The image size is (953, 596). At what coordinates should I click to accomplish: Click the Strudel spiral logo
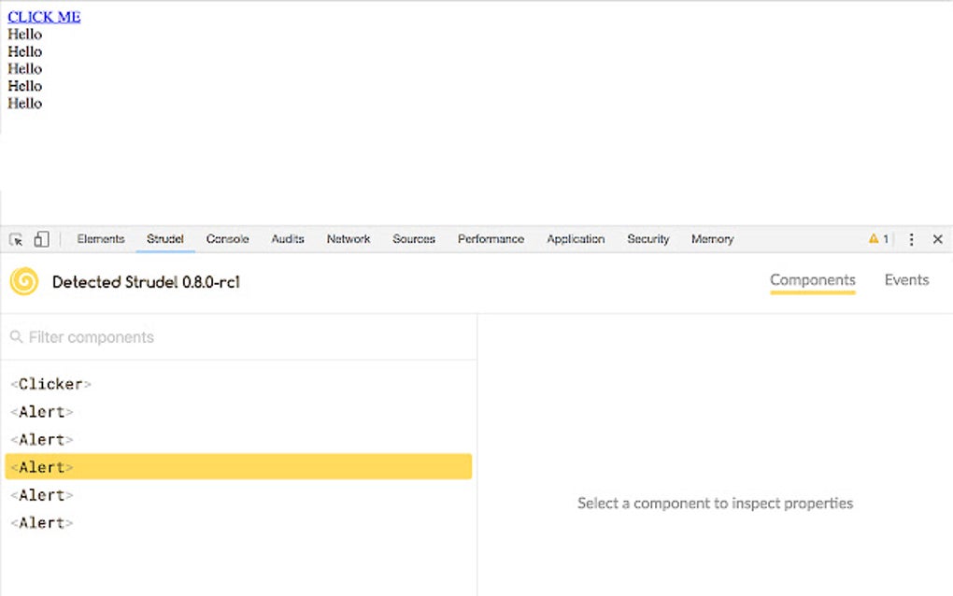tap(22, 281)
